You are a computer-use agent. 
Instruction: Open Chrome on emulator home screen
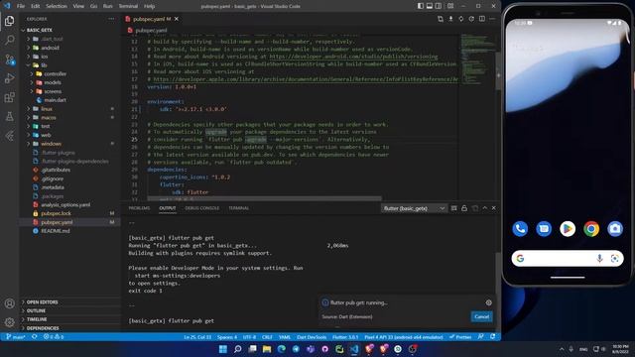coord(591,229)
